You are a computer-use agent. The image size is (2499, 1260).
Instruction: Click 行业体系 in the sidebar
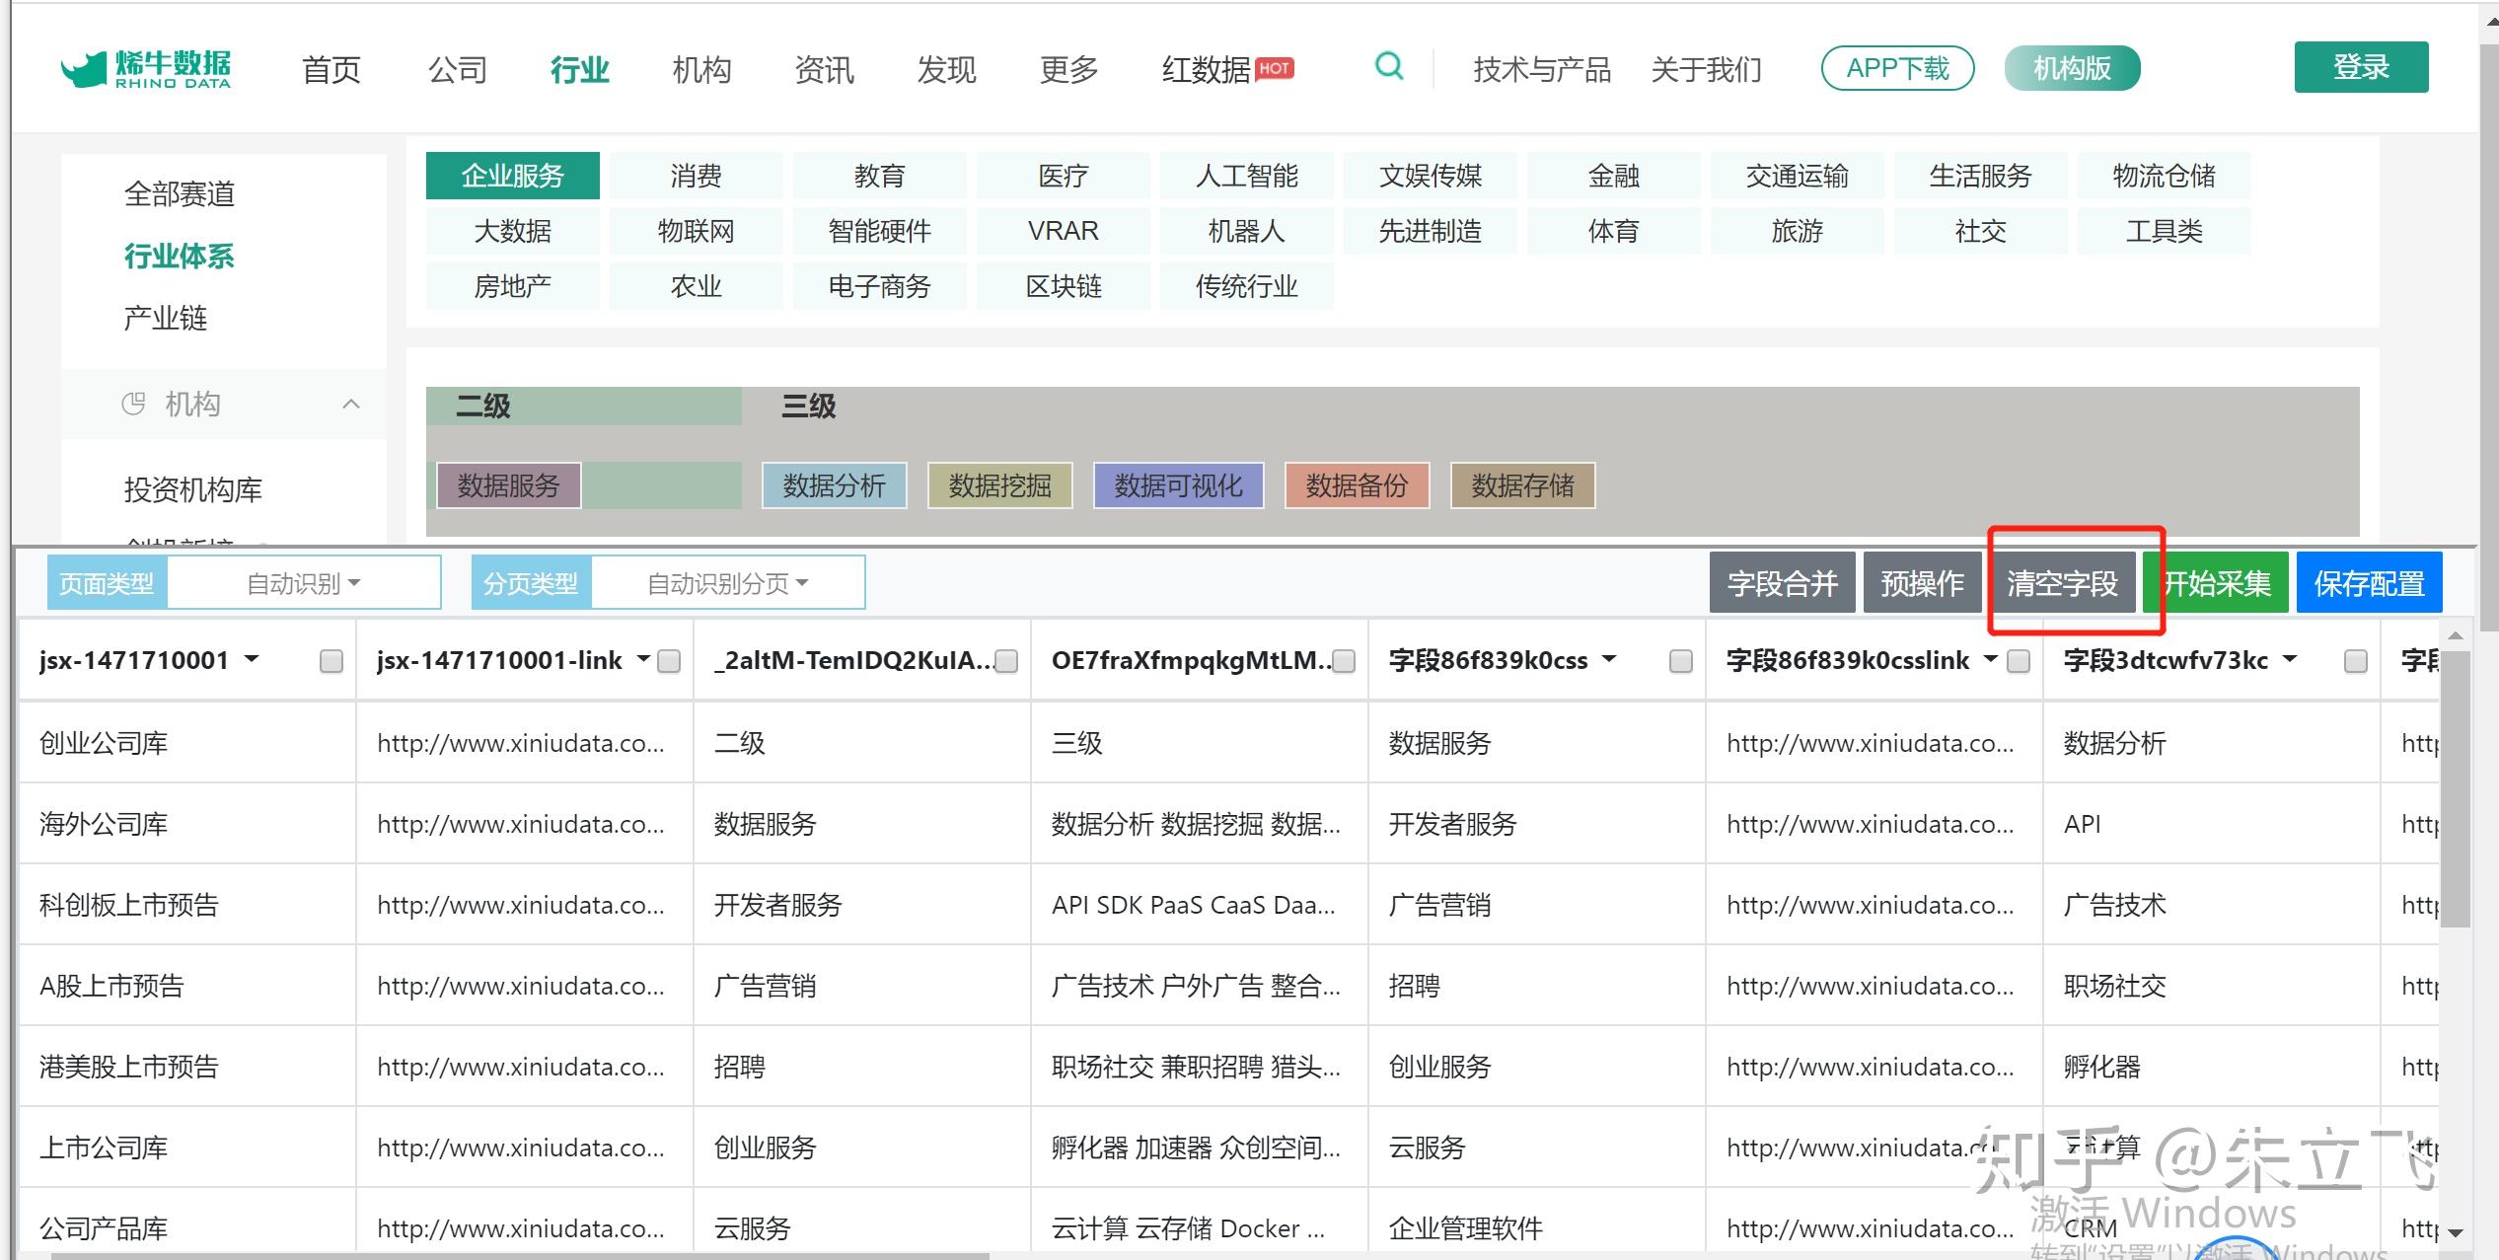click(x=180, y=256)
